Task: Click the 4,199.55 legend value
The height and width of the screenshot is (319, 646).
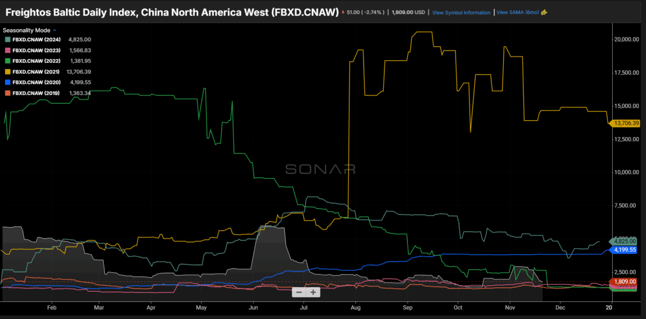Action: (x=80, y=82)
